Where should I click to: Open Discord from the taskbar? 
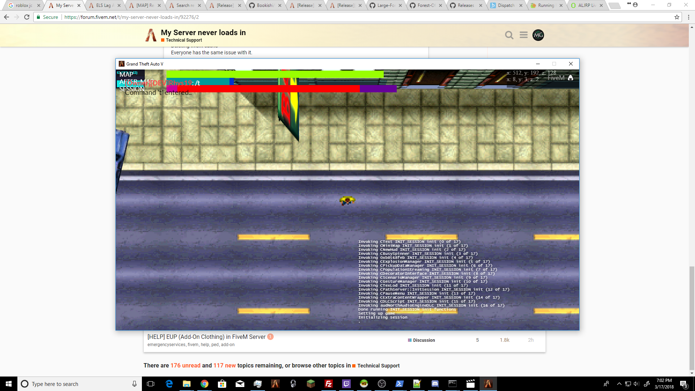(435, 384)
